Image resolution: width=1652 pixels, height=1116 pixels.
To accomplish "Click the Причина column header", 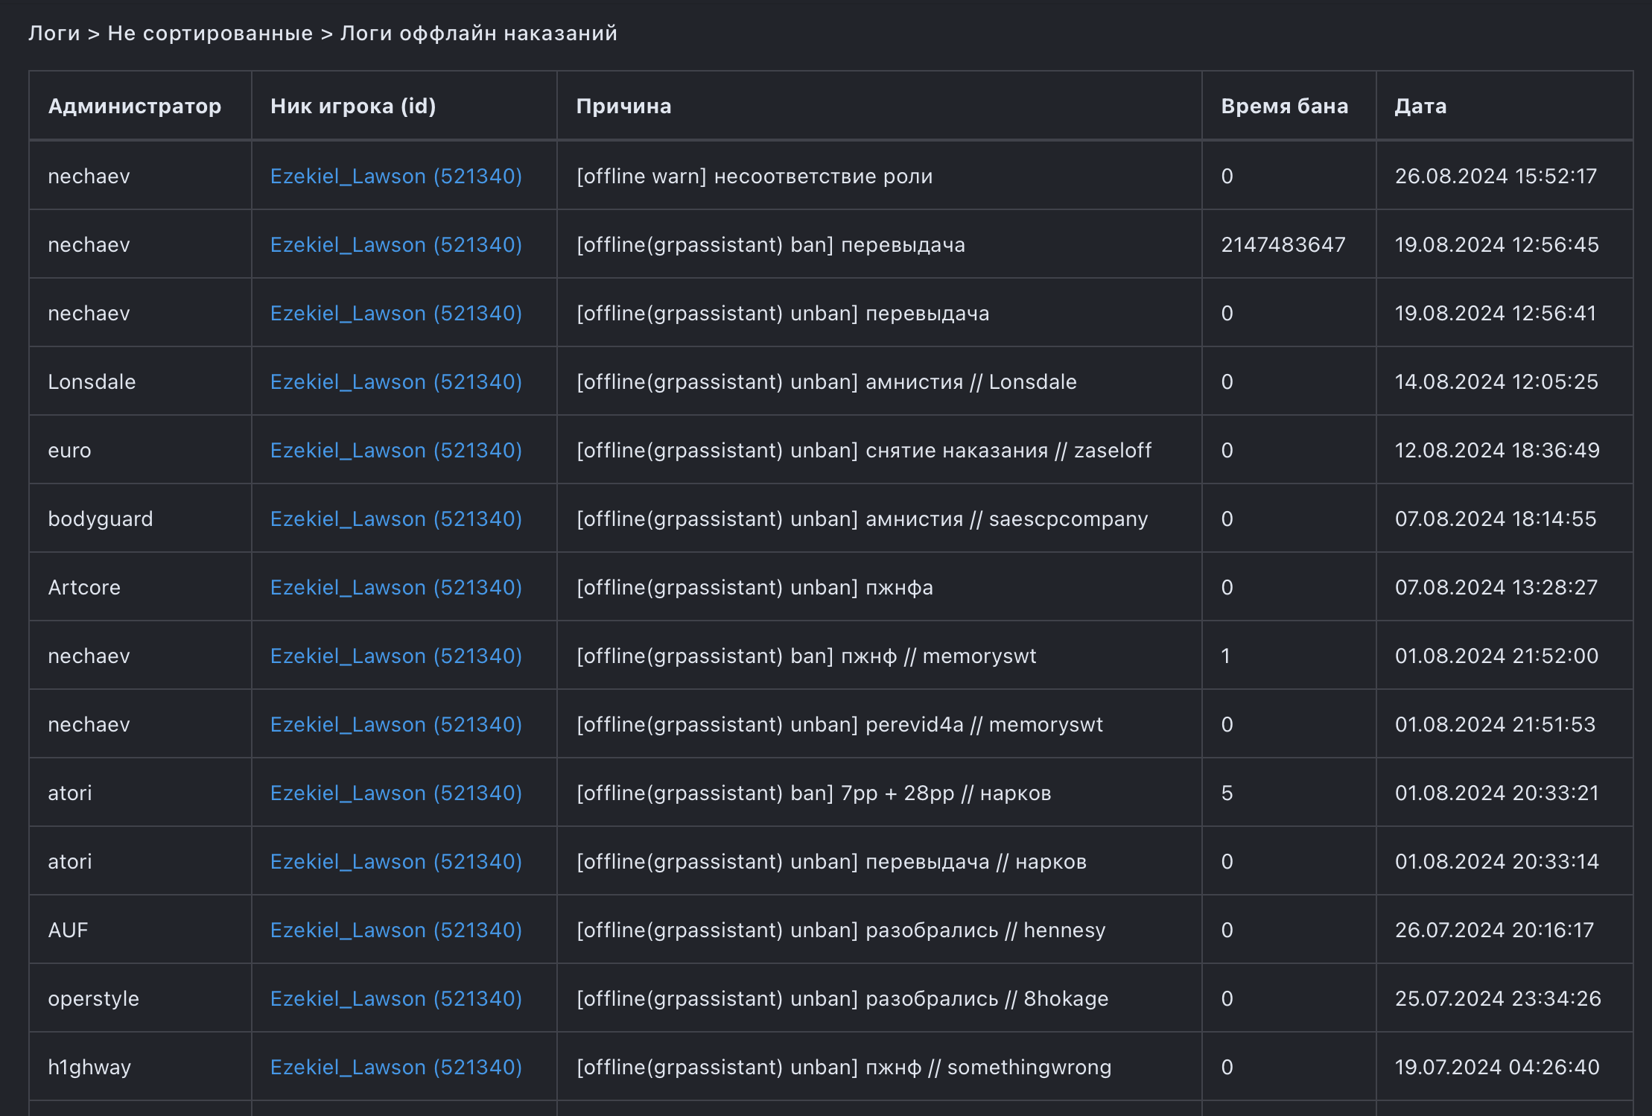I will [623, 107].
